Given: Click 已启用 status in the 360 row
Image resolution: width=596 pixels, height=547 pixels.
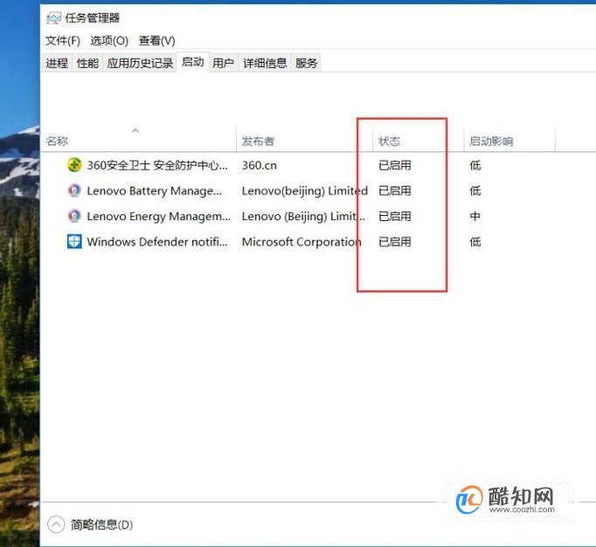Looking at the screenshot, I should tap(395, 165).
